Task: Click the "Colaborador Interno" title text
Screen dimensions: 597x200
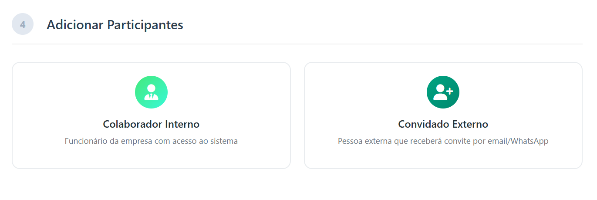Action: (151, 124)
